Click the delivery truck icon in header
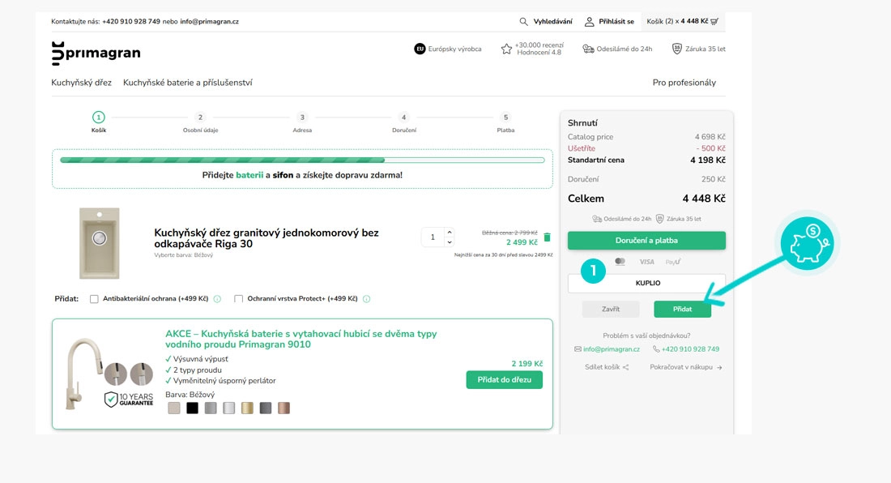The width and height of the screenshot is (891, 483). 588,49
